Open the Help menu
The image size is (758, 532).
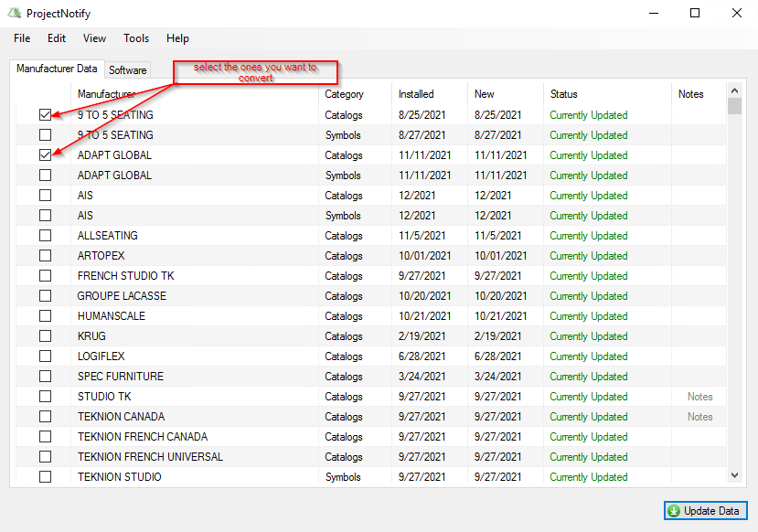(x=177, y=38)
